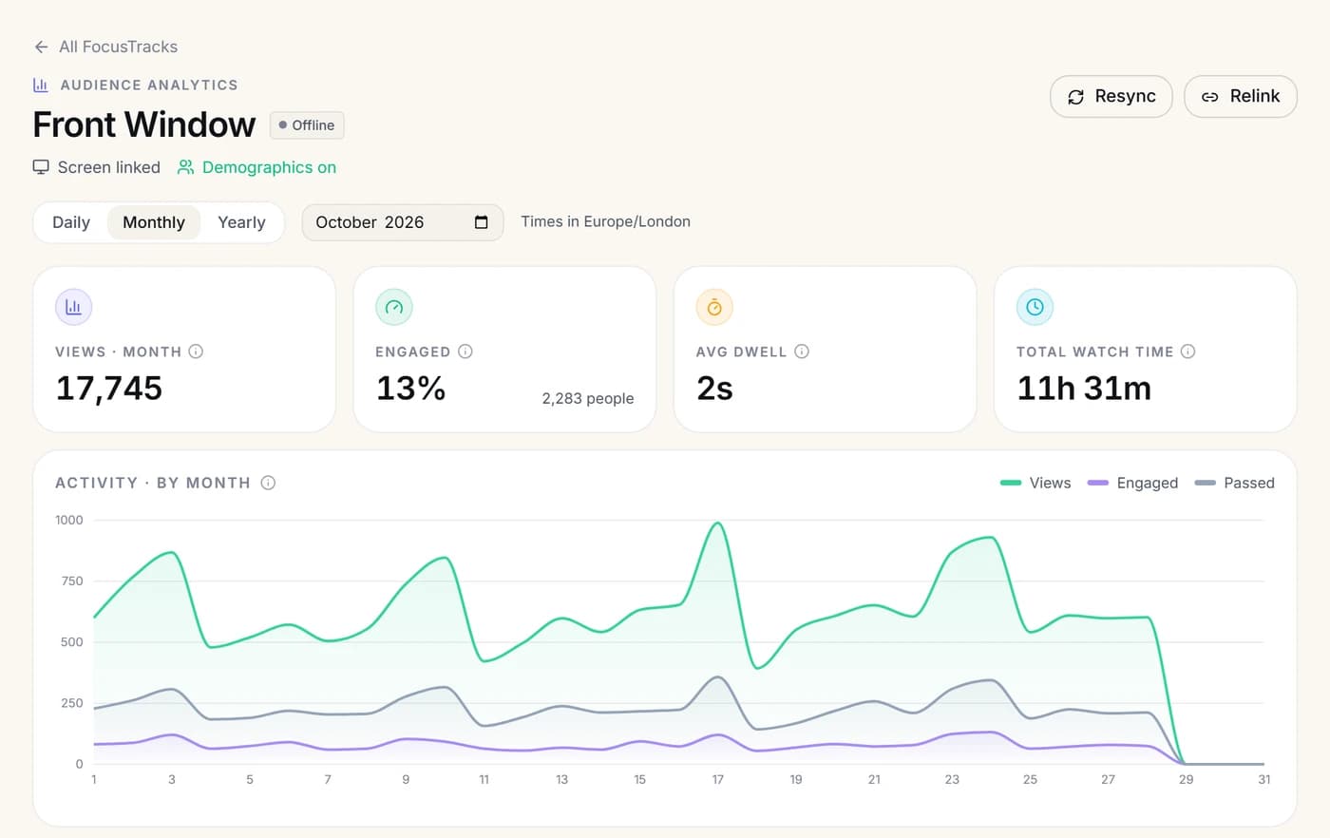
Task: Toggle the Engaged series in the legend
Action: pos(1132,483)
